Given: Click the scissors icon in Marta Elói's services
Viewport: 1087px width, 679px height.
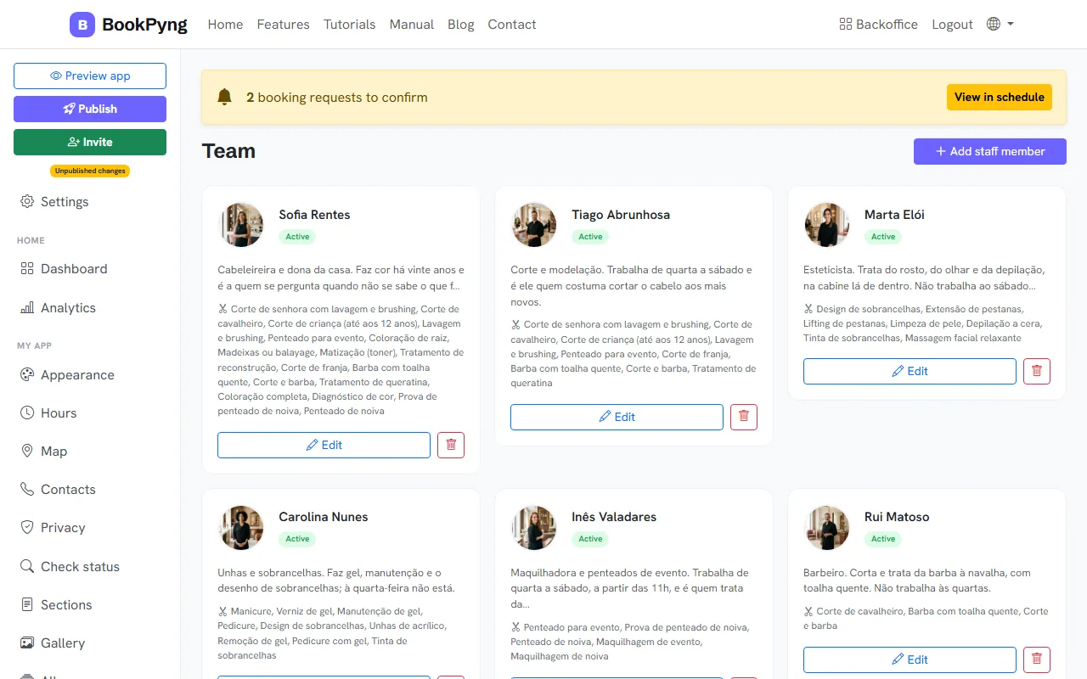Looking at the screenshot, I should (808, 310).
